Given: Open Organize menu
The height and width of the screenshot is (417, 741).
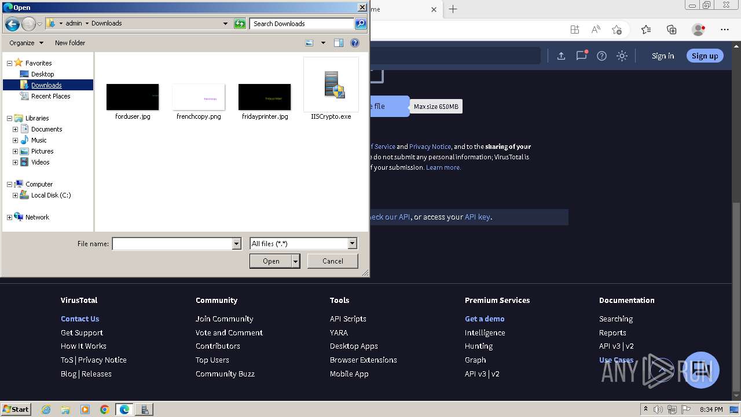Looking at the screenshot, I should (26, 43).
